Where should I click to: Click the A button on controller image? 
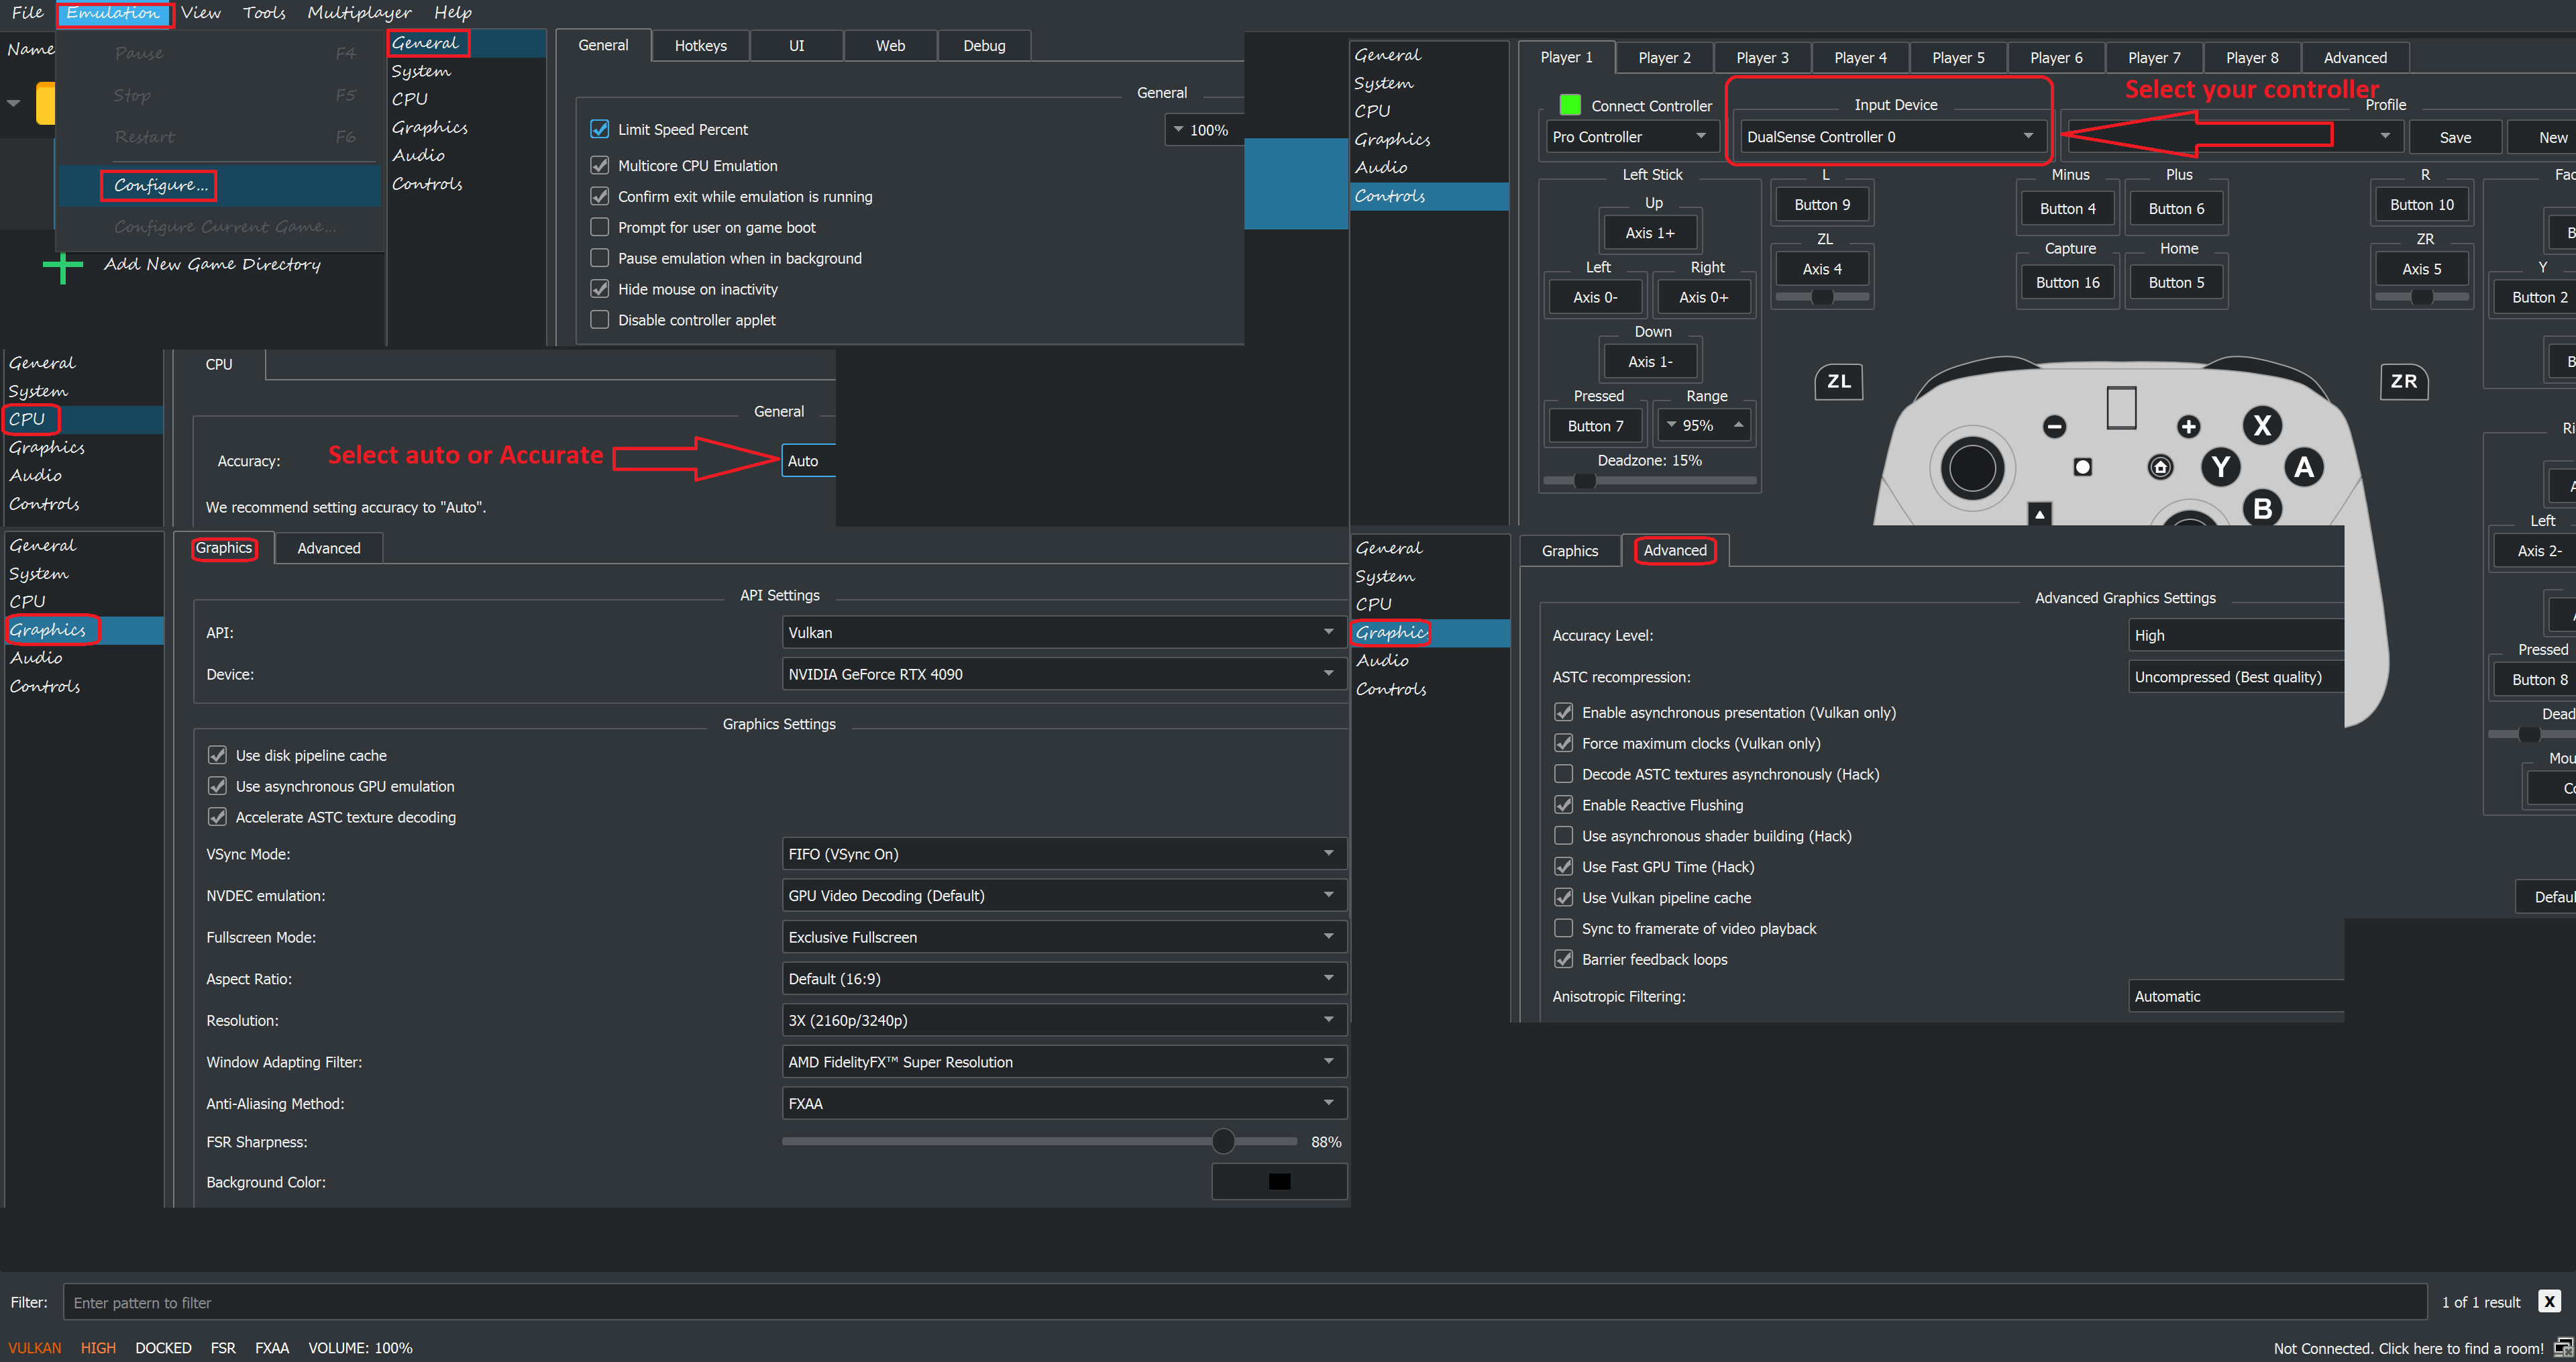tap(2304, 467)
